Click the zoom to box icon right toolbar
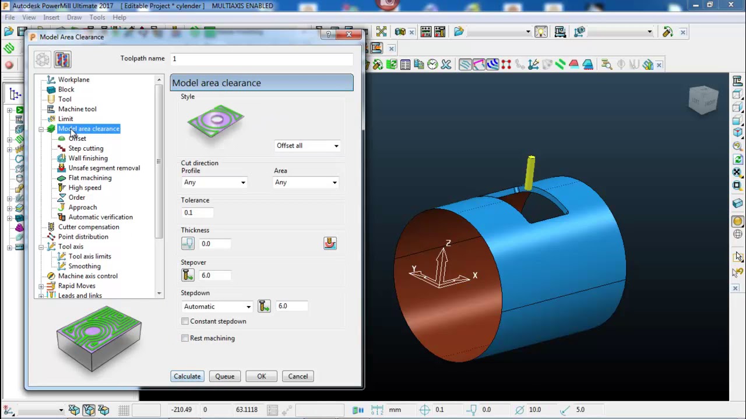 (737, 186)
